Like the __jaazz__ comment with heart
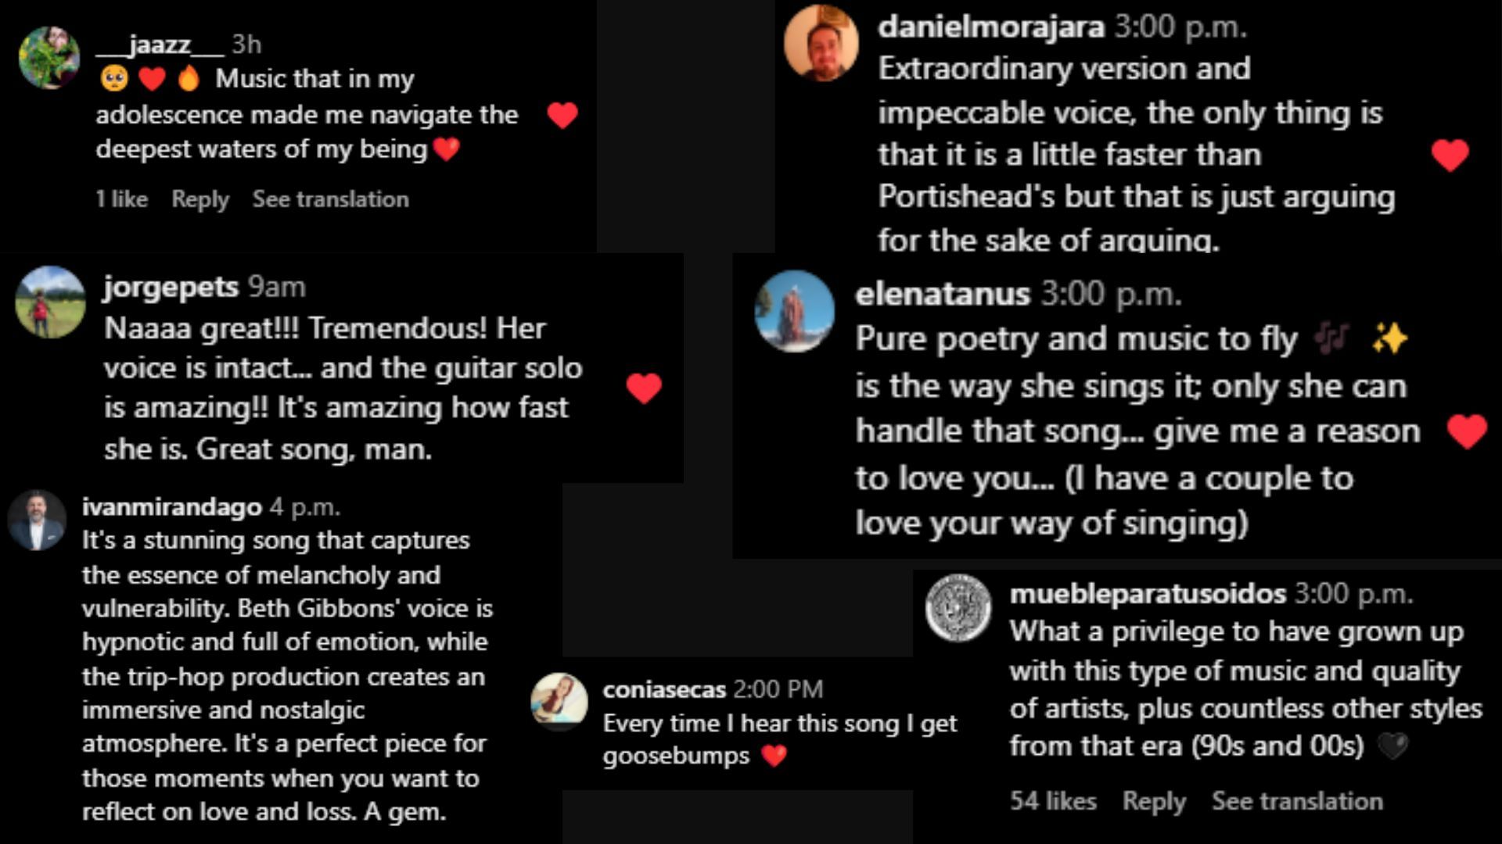1502x844 pixels. pyautogui.click(x=562, y=116)
